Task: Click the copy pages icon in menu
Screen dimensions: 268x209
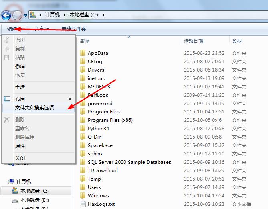Action: pos(7,49)
